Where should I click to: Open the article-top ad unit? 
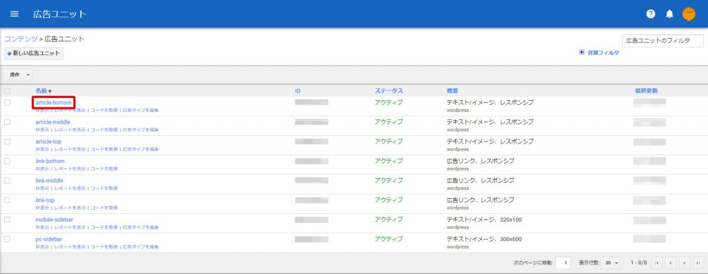coord(48,141)
